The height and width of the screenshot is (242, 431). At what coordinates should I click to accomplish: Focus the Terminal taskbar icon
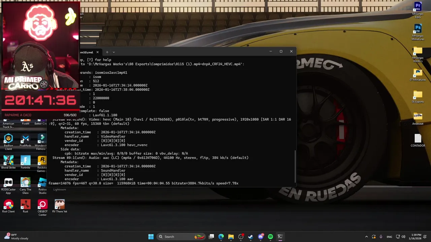point(280,237)
